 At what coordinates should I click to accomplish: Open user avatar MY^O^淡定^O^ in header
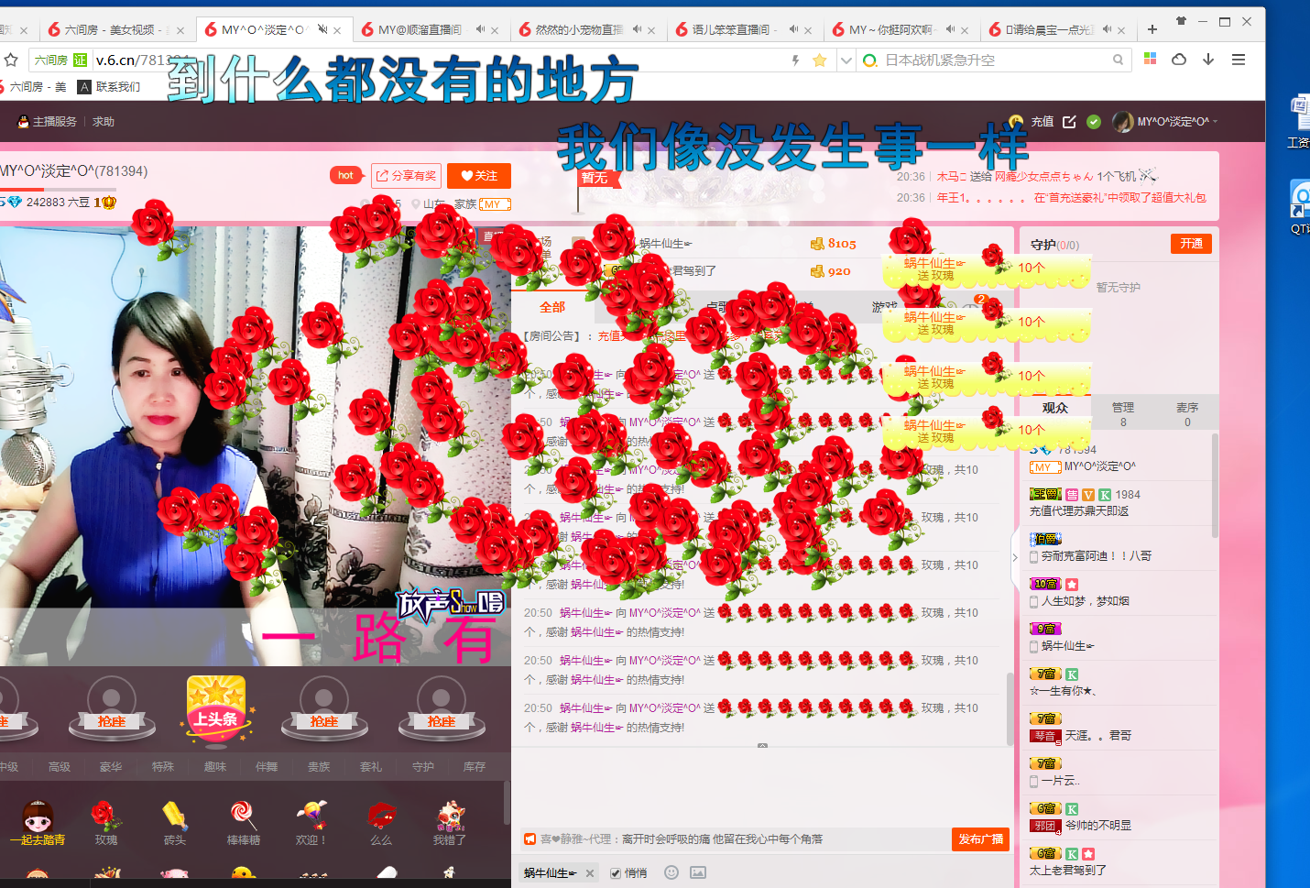click(x=1122, y=122)
